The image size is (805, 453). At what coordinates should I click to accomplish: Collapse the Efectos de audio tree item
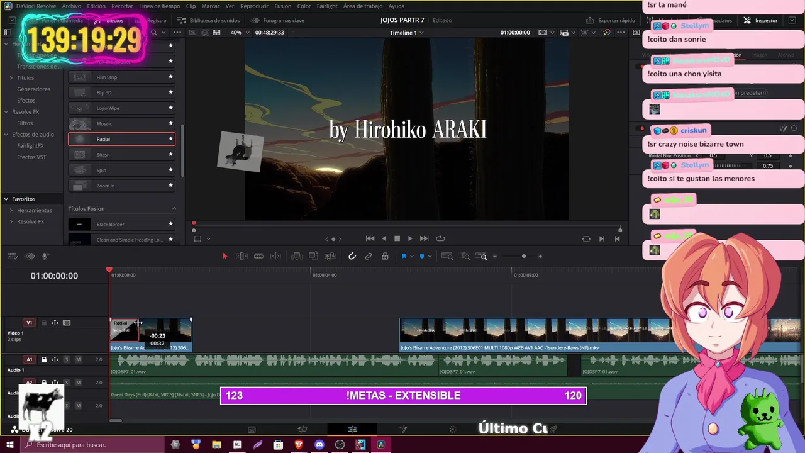pyautogui.click(x=6, y=135)
